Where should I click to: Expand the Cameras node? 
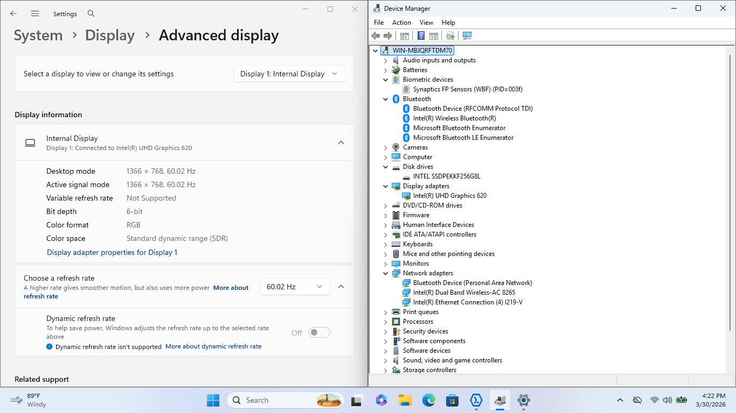[x=385, y=147]
